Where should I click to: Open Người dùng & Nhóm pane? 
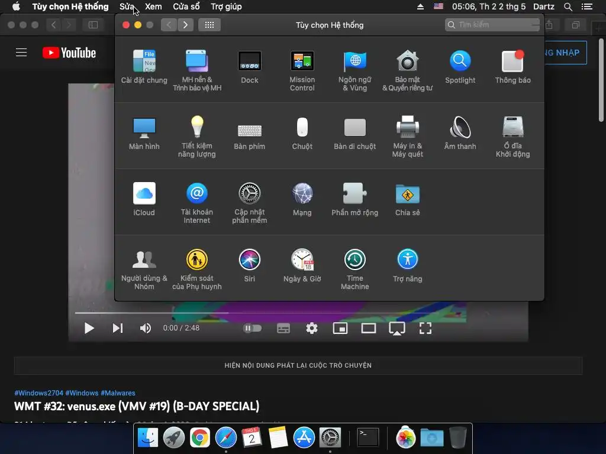tap(144, 270)
